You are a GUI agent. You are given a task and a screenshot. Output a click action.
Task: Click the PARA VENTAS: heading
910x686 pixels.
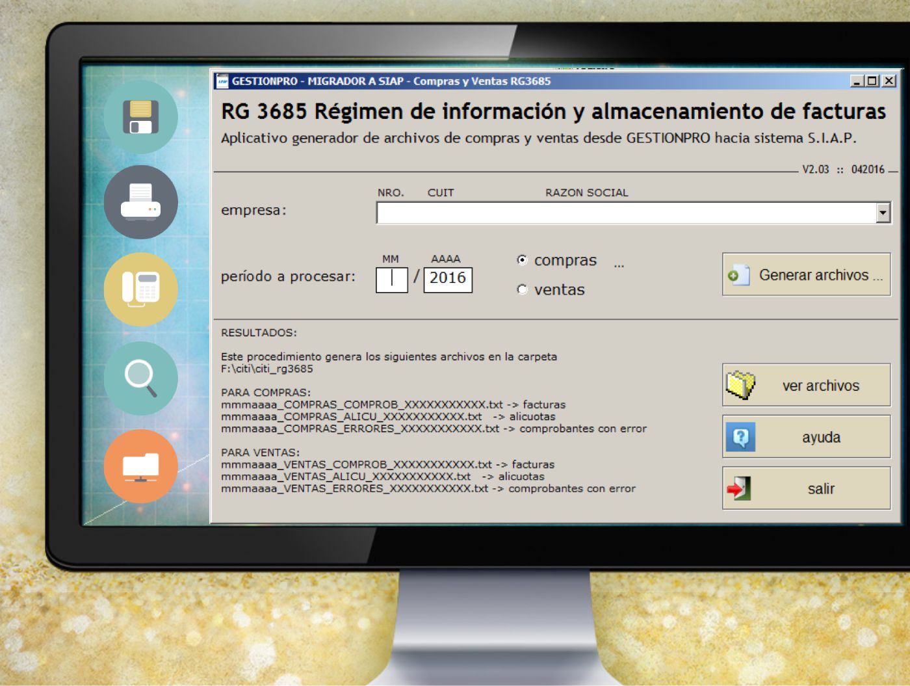tap(260, 452)
